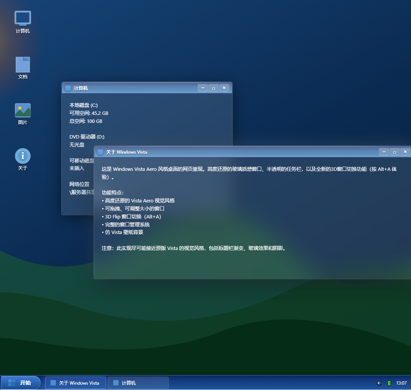Image resolution: width=411 pixels, height=390 pixels.
Task: Click the 关于 Windows Vista title text
Action: 126,152
